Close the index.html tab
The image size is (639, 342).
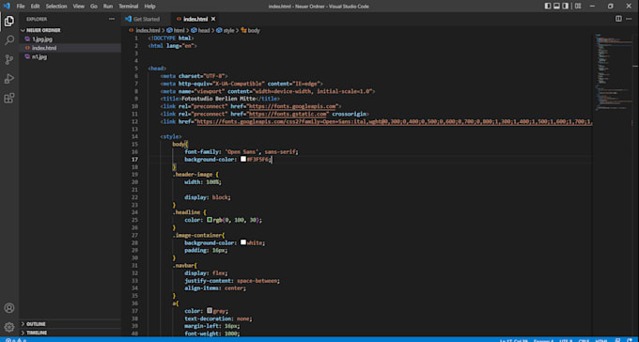(x=213, y=19)
